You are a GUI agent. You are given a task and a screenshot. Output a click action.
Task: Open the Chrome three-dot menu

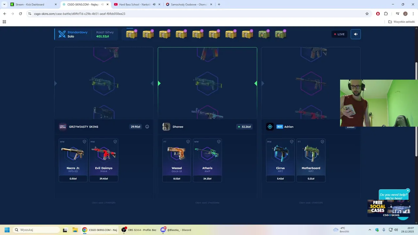pos(413,14)
